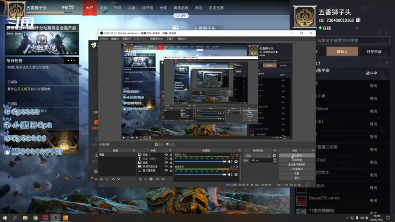Open source properties gear under sources list
395x222 pixels.
click(x=151, y=179)
